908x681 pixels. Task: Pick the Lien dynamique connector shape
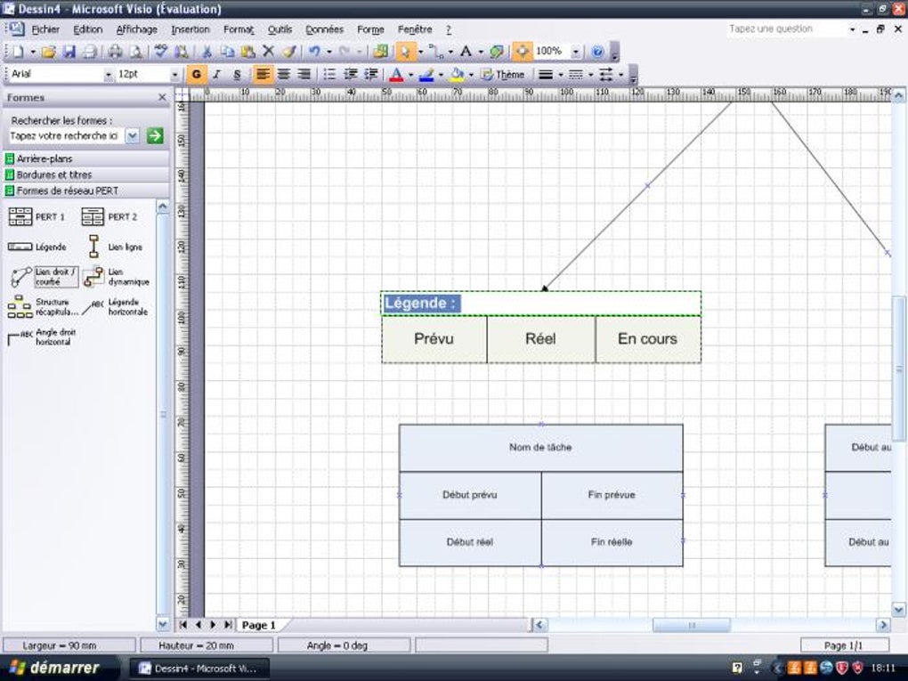coord(93,277)
